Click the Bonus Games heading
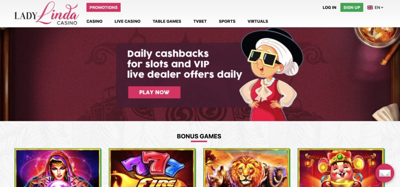 point(199,136)
